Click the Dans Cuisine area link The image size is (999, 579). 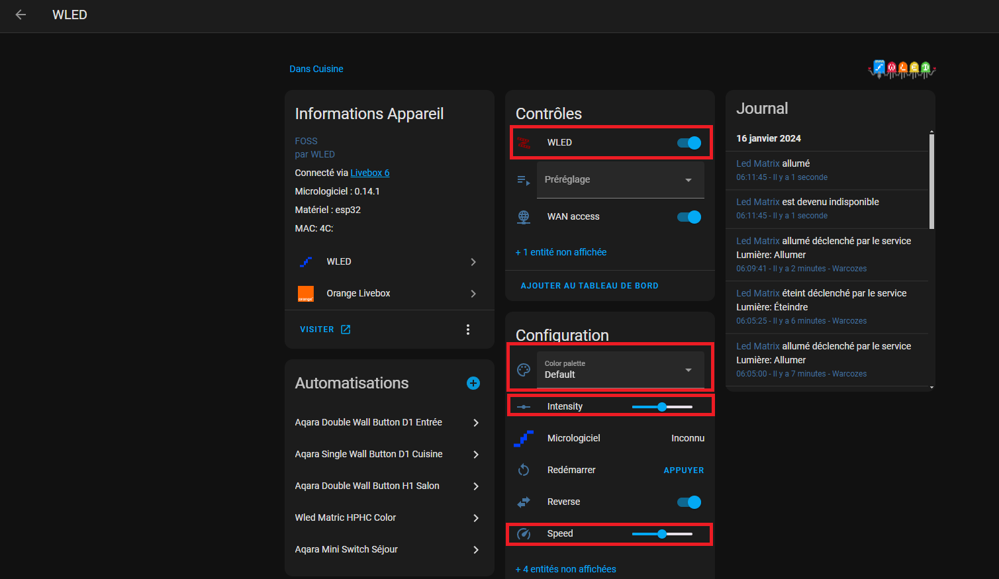tap(316, 69)
